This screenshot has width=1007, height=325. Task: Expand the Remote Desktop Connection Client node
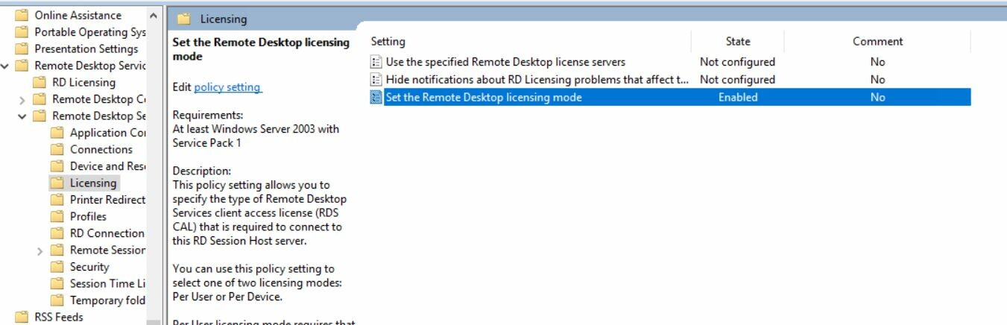(22, 99)
